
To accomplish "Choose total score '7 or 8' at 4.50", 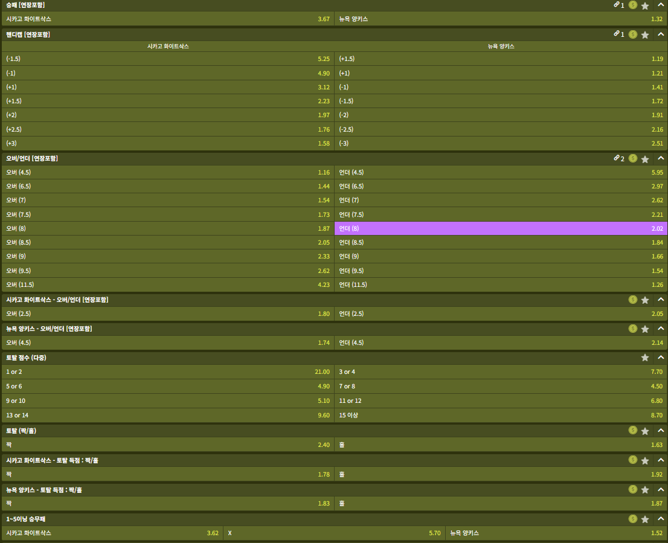I will [501, 387].
